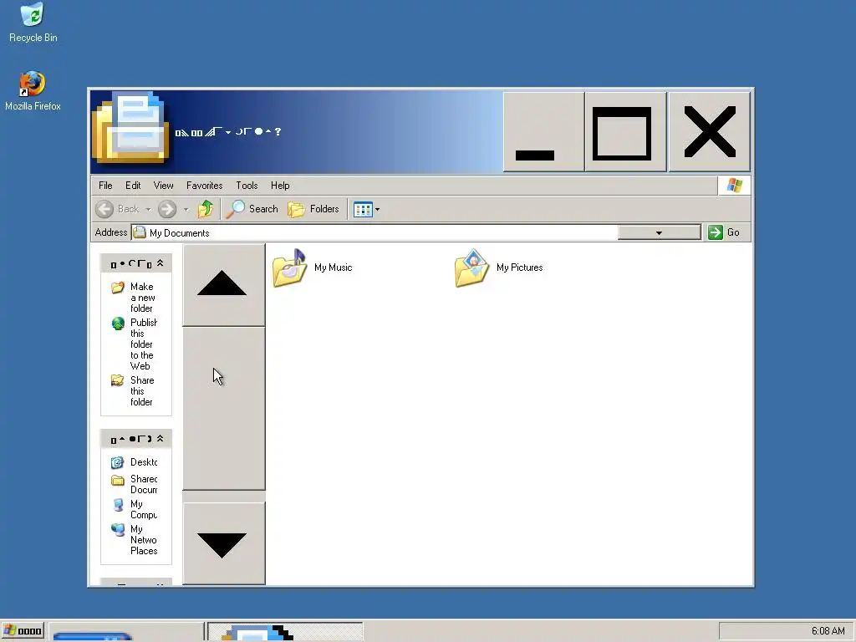Expand the Back history dropdown arrow
856x642 pixels.
tap(148, 209)
